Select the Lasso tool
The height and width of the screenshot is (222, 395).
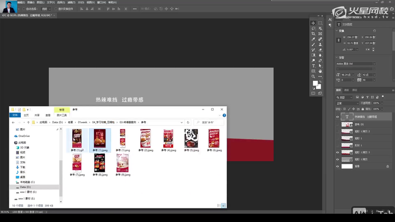[x=313, y=29]
